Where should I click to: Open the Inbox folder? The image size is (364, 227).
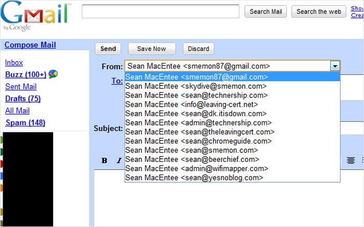click(x=14, y=62)
